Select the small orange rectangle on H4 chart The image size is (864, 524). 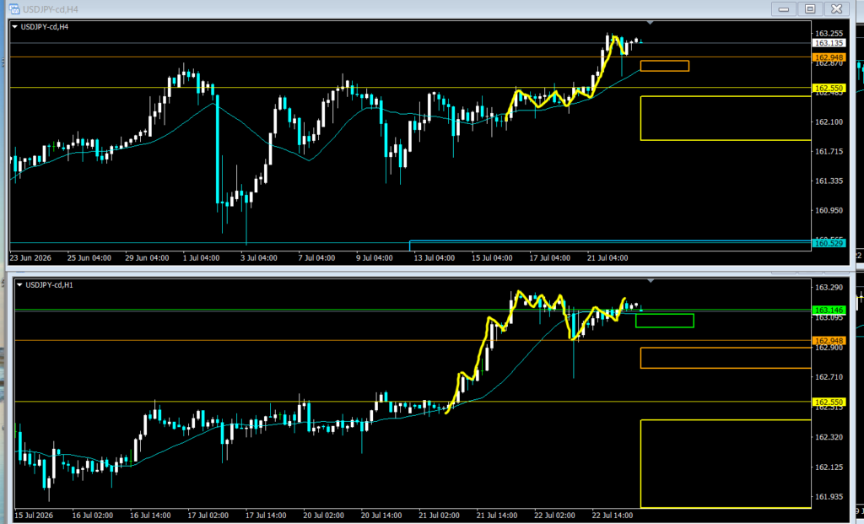click(x=665, y=66)
